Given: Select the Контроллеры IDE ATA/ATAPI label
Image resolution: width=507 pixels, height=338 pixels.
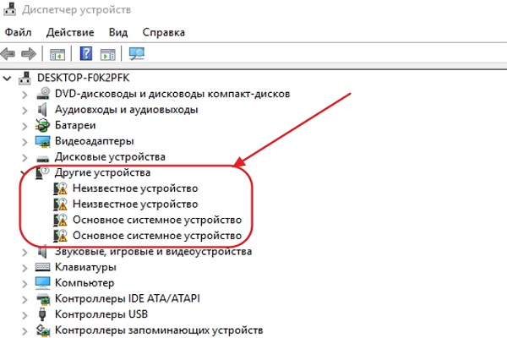Looking at the screenshot, I should pos(128,298).
